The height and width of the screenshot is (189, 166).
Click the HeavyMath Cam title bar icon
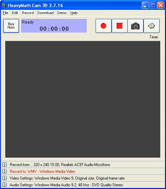click(x=4, y=5)
